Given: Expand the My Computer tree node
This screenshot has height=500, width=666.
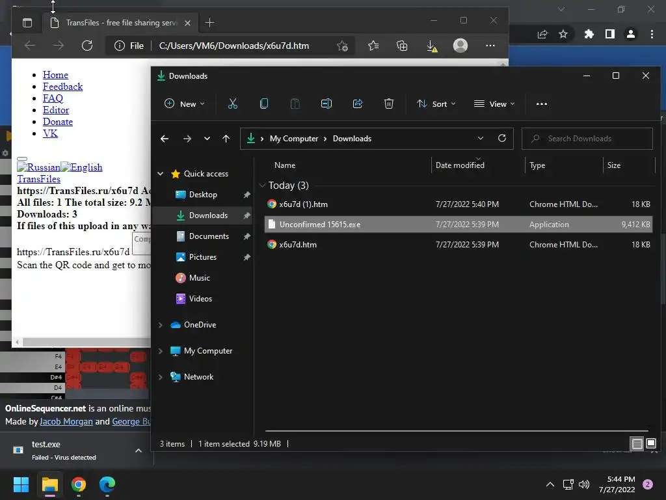Looking at the screenshot, I should (161, 351).
